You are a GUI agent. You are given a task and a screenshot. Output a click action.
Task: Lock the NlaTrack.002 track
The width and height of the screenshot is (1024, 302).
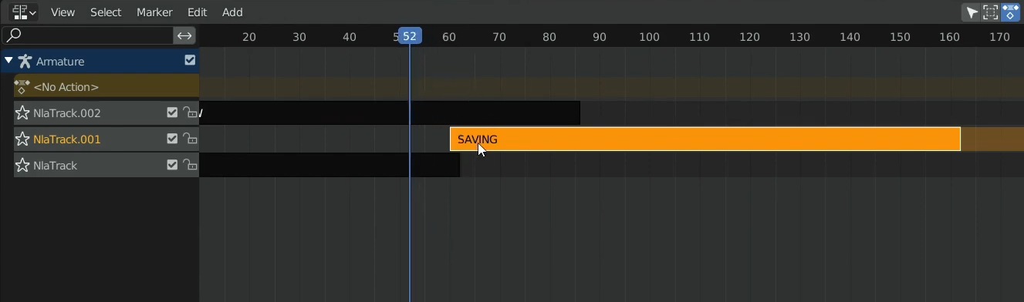[189, 113]
